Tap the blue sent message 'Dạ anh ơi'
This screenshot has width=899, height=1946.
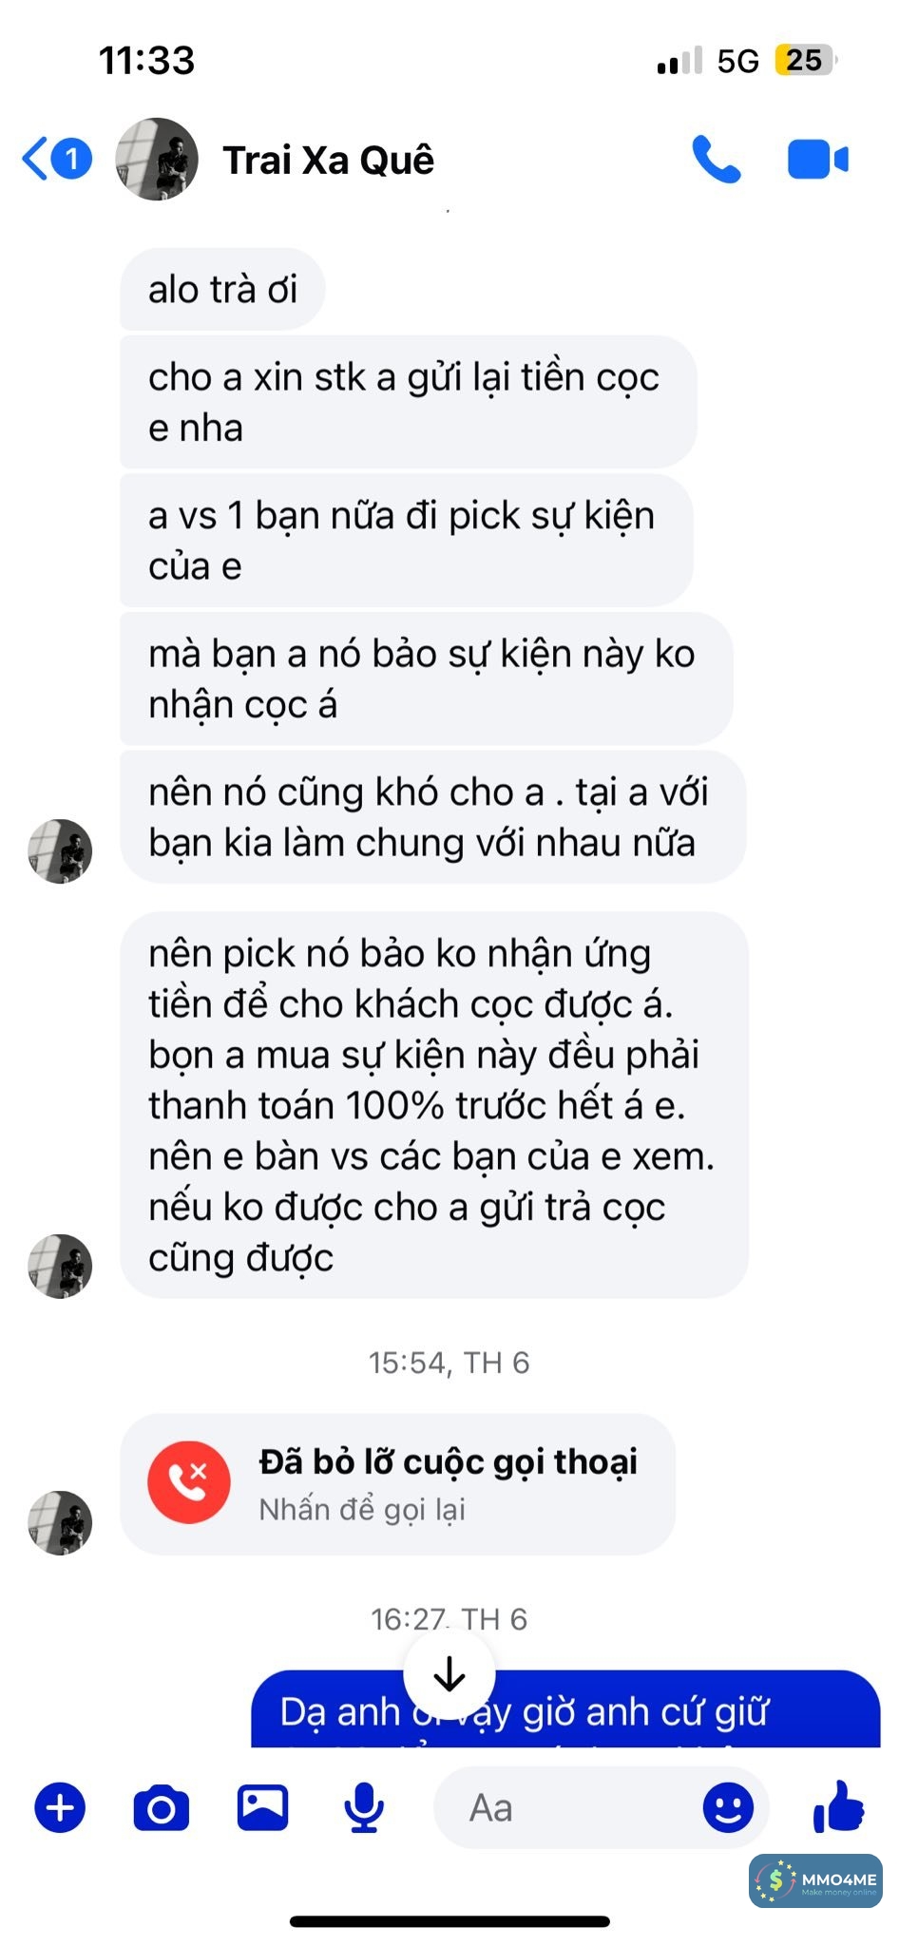pyautogui.click(x=565, y=1708)
